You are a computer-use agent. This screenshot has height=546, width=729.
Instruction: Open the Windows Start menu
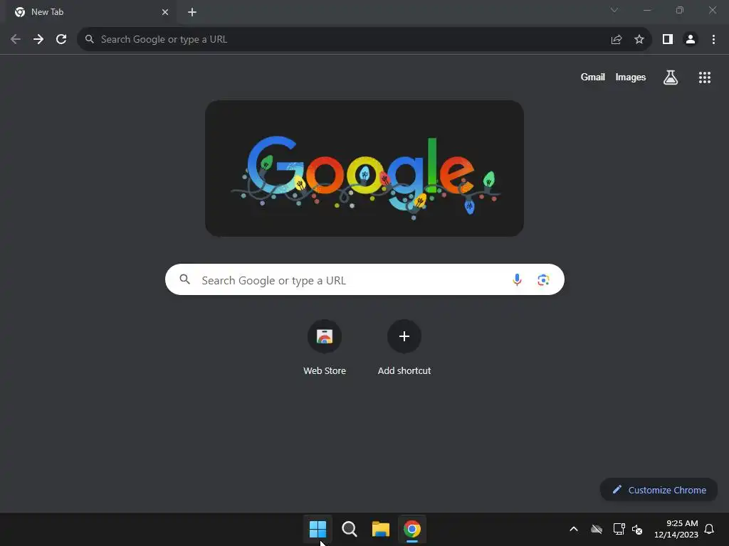pyautogui.click(x=318, y=529)
